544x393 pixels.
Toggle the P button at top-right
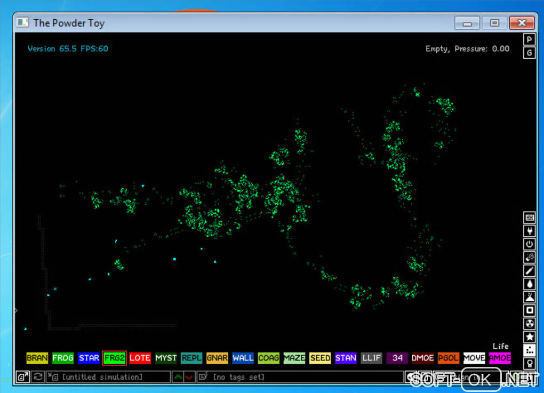[x=529, y=39]
